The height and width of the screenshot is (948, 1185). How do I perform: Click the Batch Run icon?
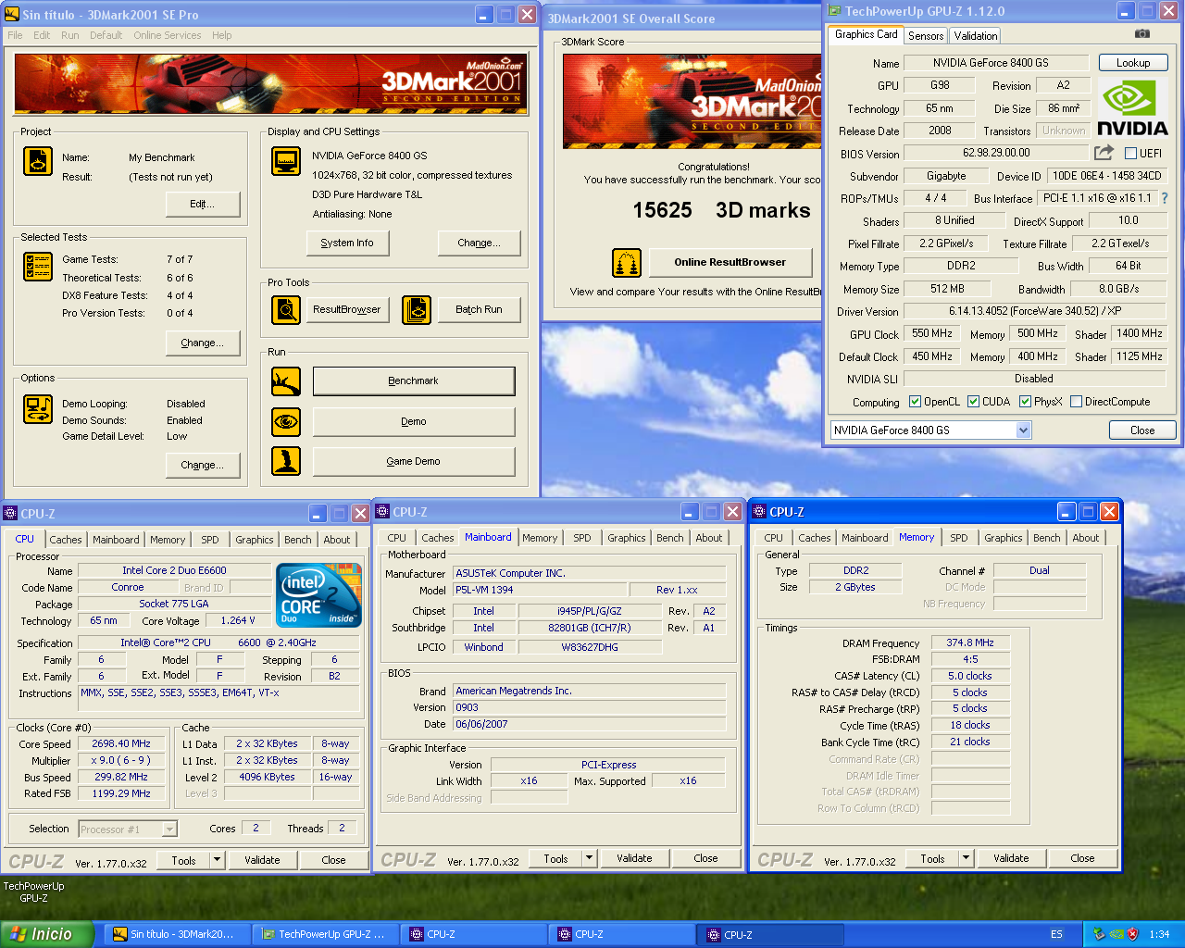pos(417,310)
